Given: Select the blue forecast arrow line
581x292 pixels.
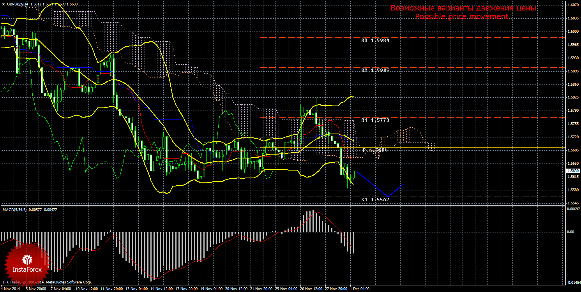Looking at the screenshot, I should point(373,184).
